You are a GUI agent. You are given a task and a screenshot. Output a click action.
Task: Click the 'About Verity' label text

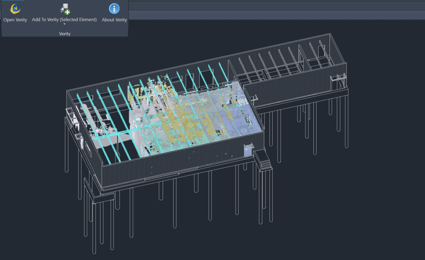(x=115, y=20)
